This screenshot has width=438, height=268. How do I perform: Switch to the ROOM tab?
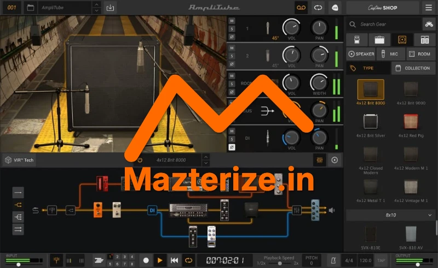(x=420, y=54)
